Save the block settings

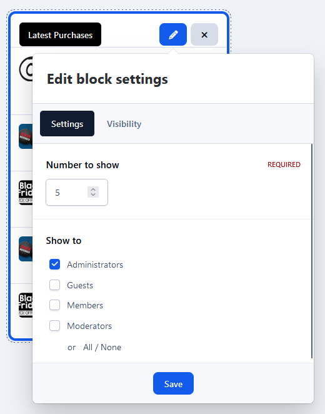pyautogui.click(x=173, y=383)
